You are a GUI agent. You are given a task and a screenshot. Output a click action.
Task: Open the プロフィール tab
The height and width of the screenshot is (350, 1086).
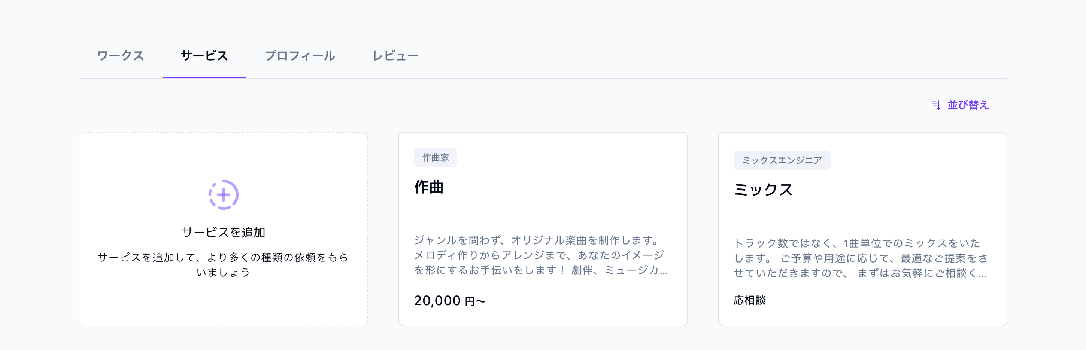300,56
